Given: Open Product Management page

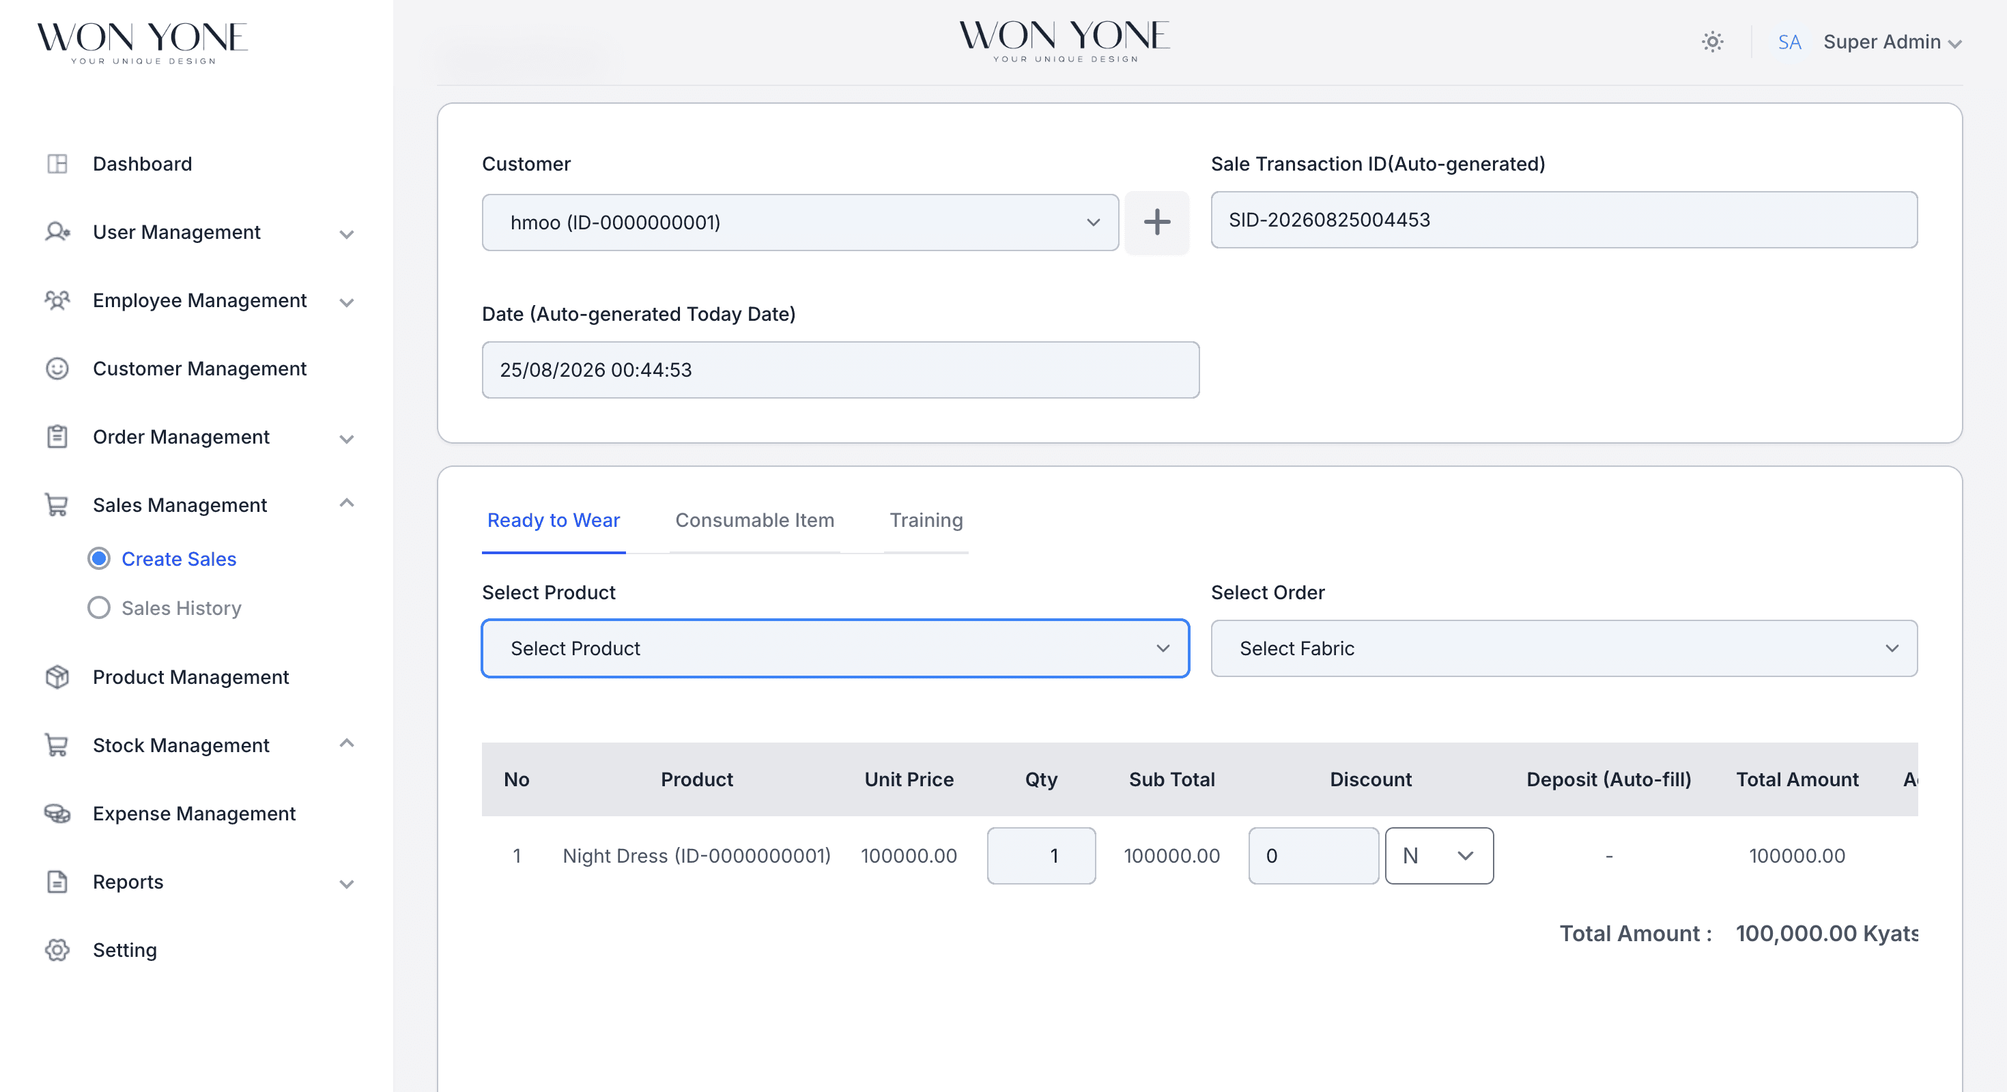Looking at the screenshot, I should click(191, 677).
